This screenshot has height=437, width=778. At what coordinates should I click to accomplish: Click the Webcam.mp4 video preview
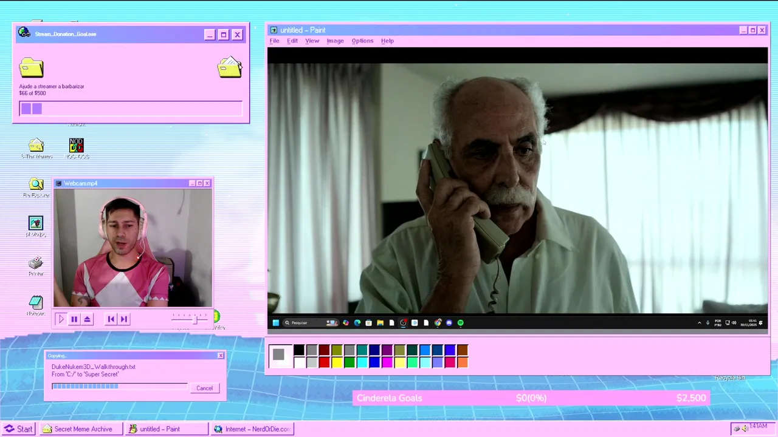133,248
